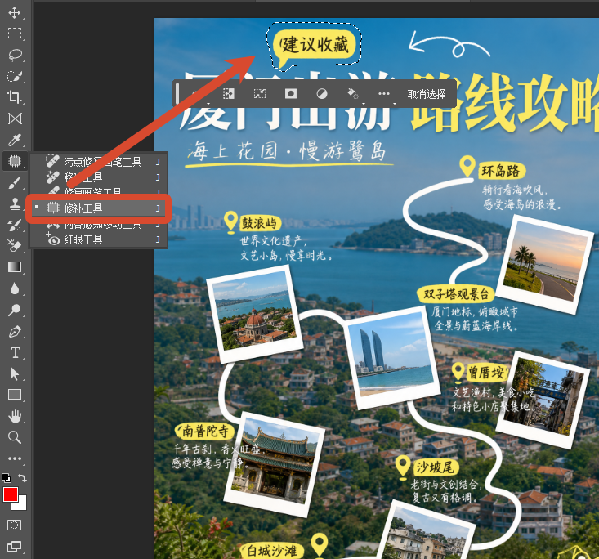Select the Crop tool
599x559 pixels.
[x=15, y=97]
